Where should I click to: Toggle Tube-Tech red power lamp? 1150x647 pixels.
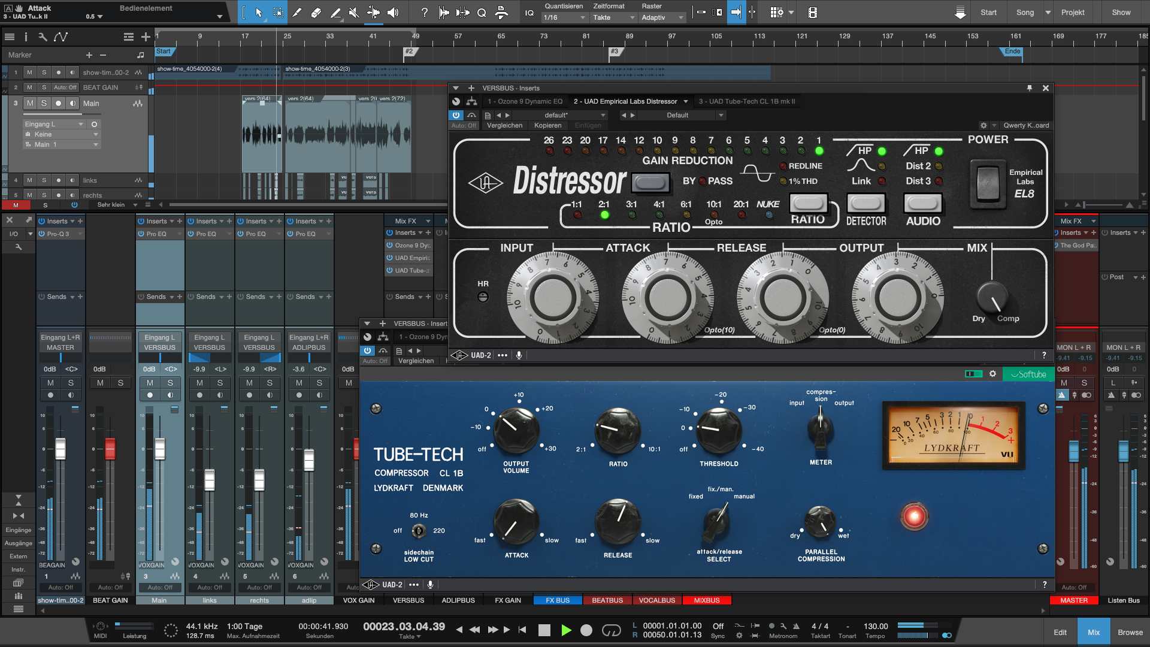[x=914, y=516]
